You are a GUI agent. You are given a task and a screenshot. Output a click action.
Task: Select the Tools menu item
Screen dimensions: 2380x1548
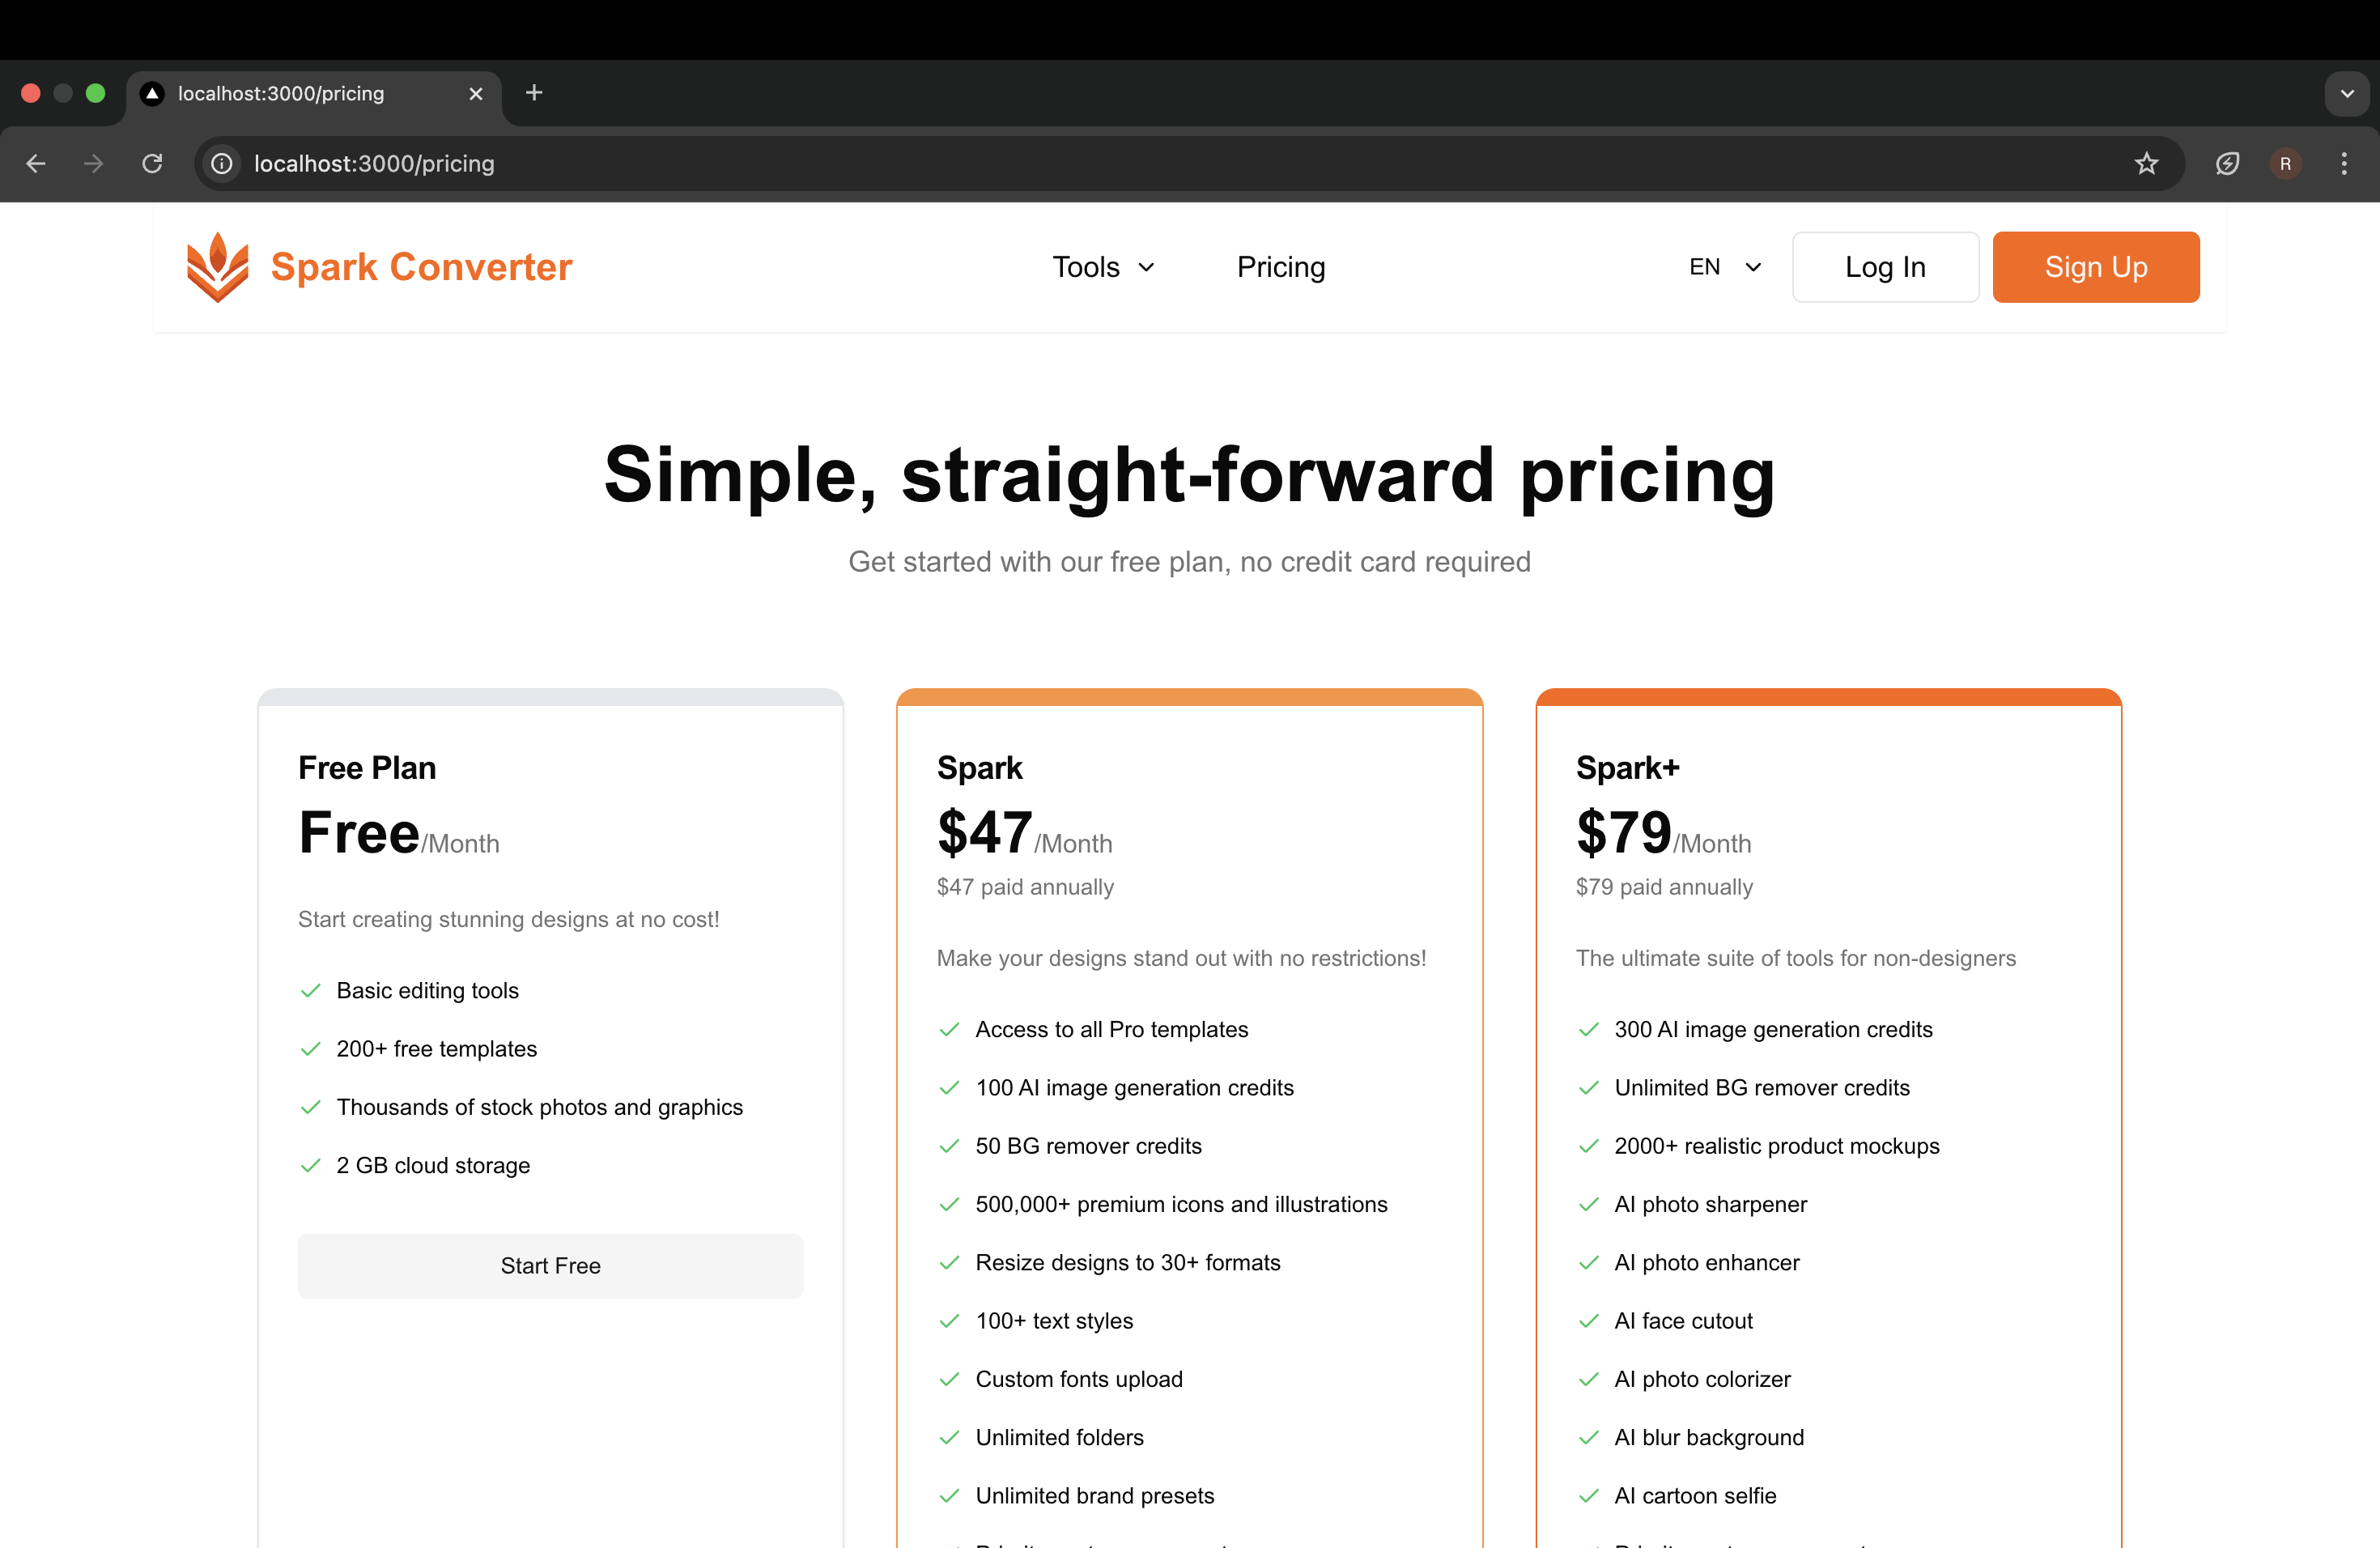pos(1102,266)
